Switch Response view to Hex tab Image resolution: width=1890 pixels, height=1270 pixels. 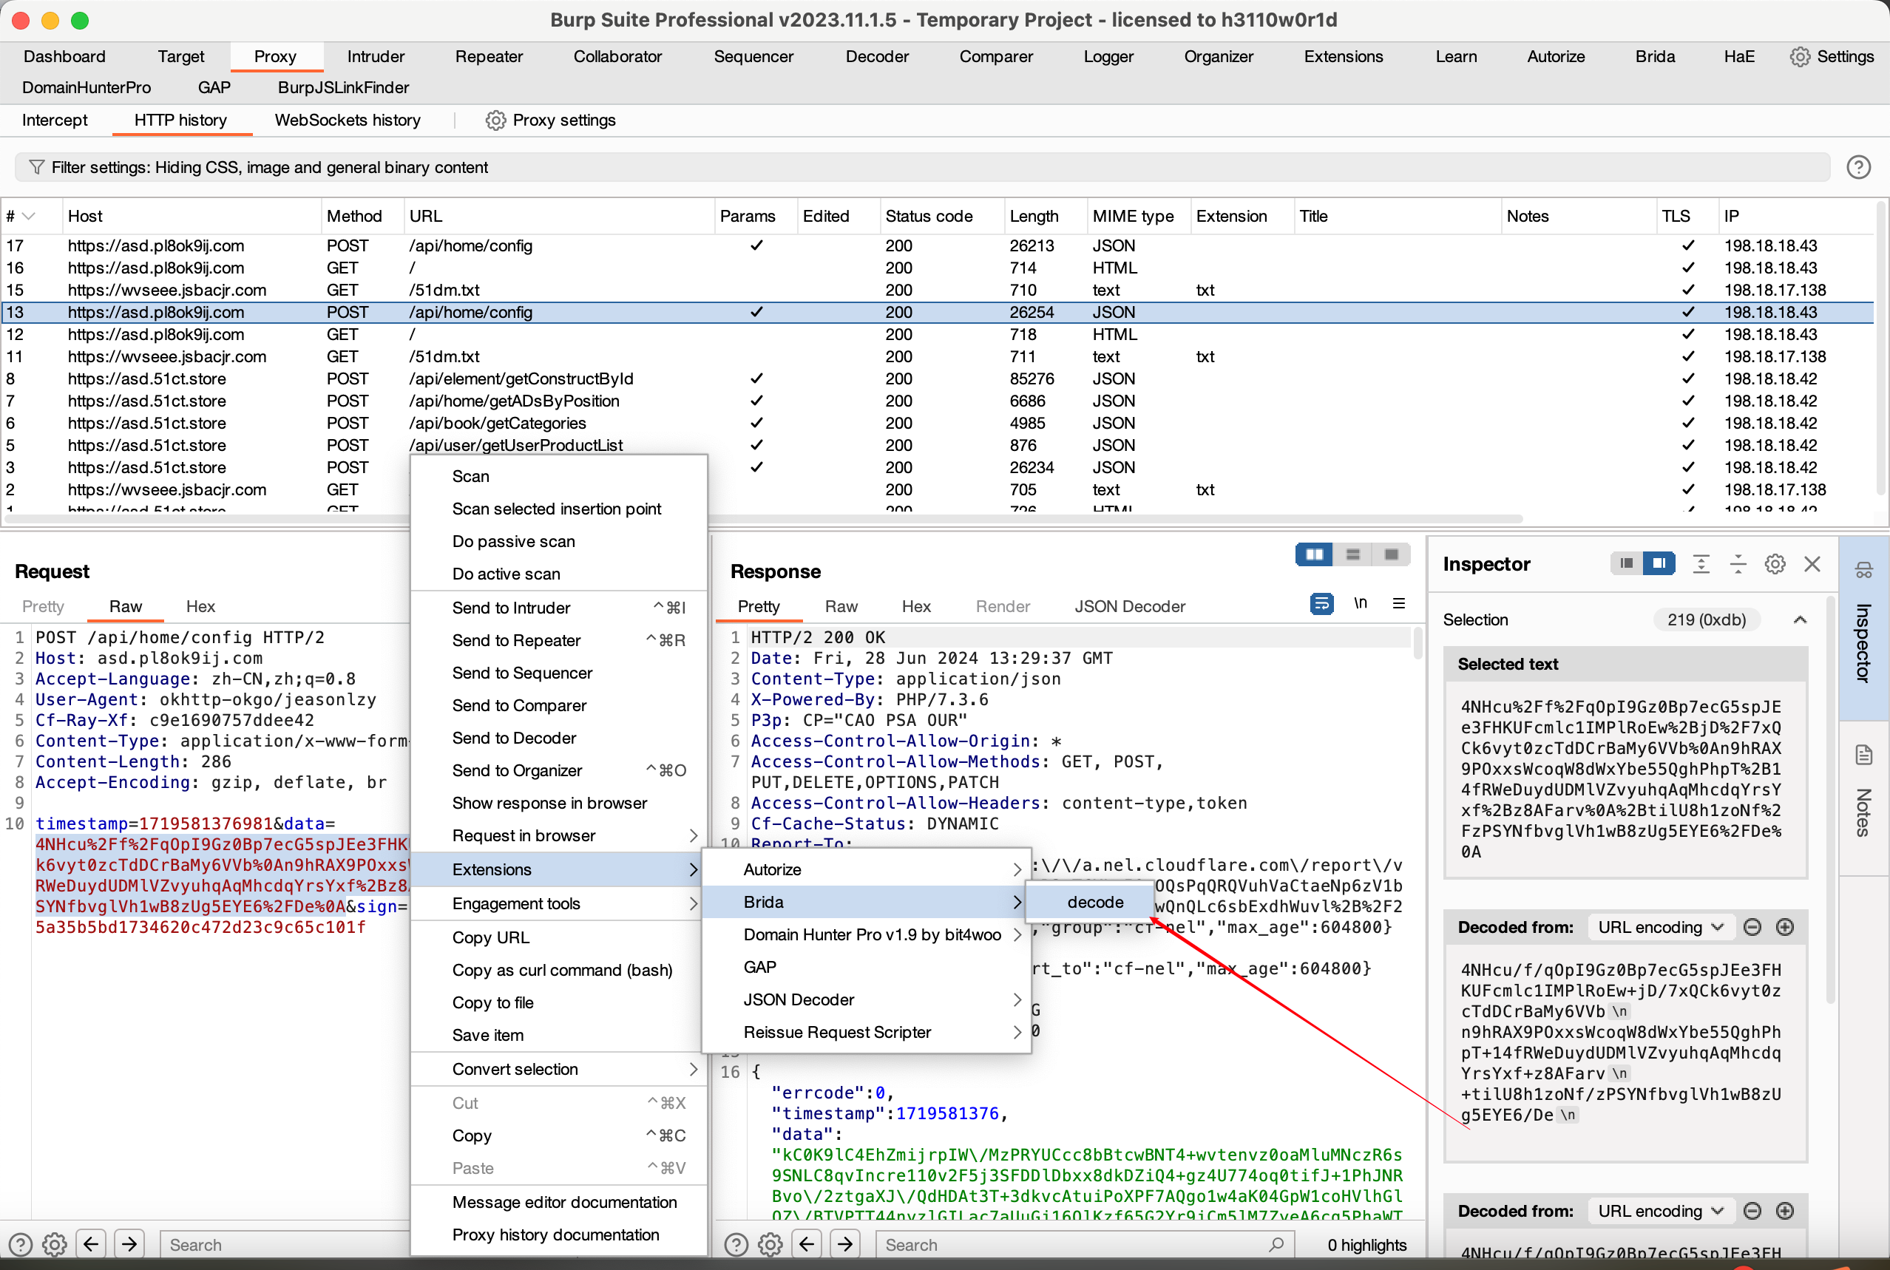pos(916,607)
